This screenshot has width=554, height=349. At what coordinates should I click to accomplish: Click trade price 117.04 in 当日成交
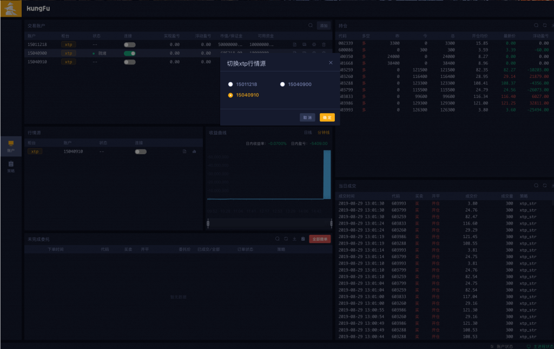coord(470,297)
